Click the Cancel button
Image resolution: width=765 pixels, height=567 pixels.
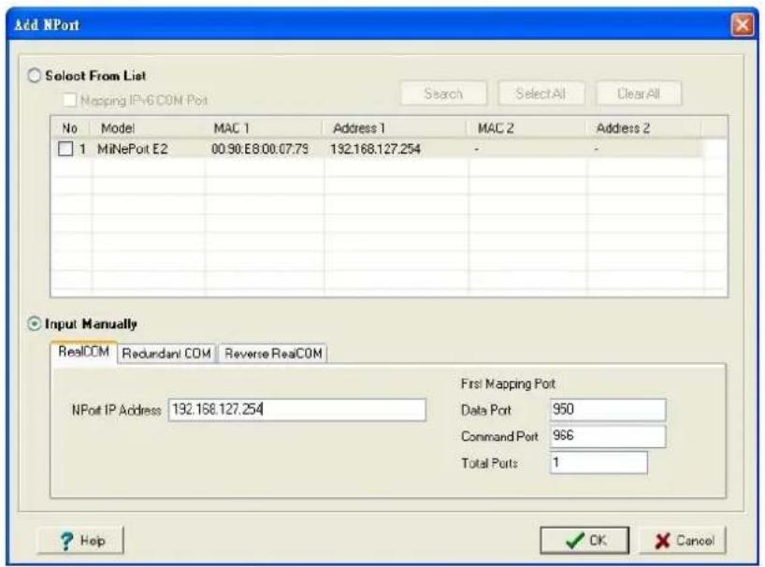coord(683,540)
